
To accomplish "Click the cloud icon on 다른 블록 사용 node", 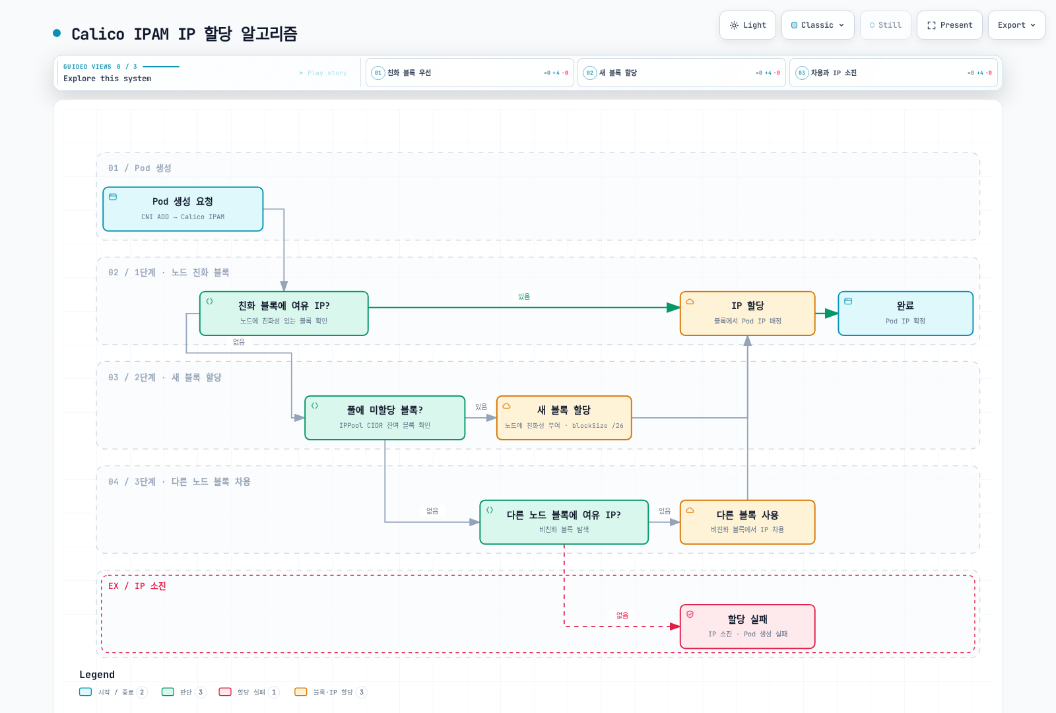I will 690,510.
